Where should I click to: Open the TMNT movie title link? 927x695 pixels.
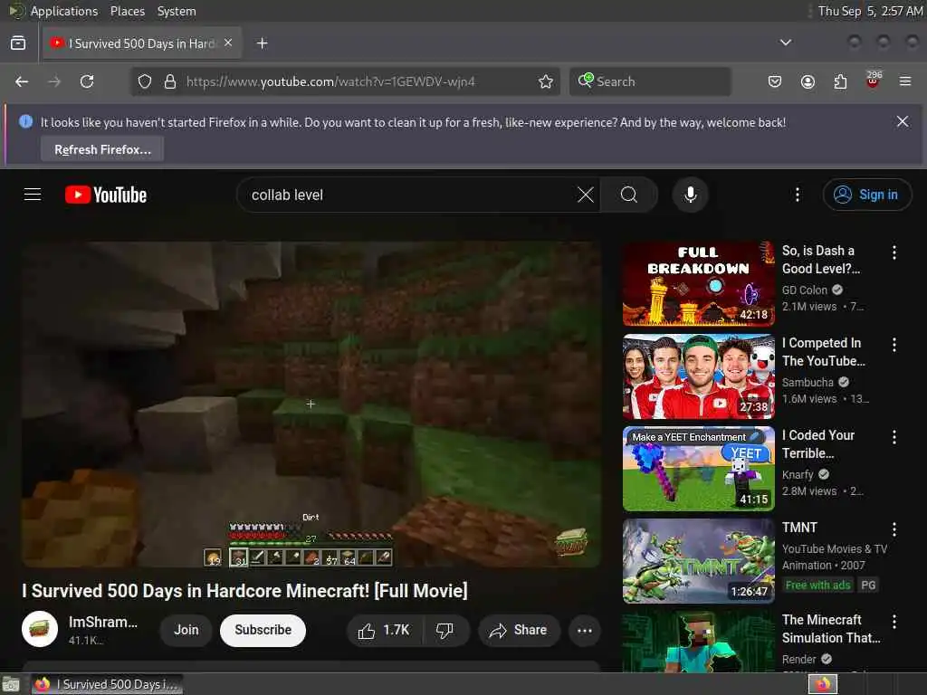tap(799, 528)
